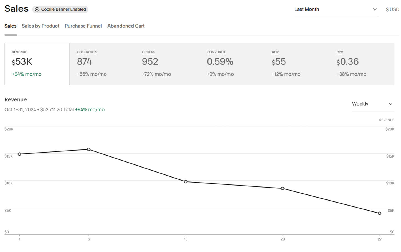Switch to the Sales by Product tab

(40, 26)
